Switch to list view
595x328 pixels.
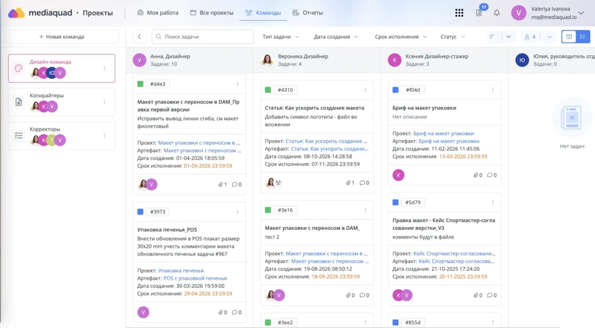pyautogui.click(x=583, y=37)
